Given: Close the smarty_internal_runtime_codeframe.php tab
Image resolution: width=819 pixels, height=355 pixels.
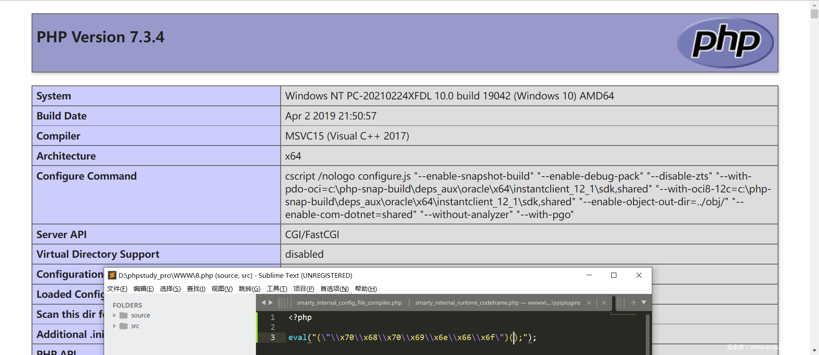Looking at the screenshot, I should tap(589, 303).
